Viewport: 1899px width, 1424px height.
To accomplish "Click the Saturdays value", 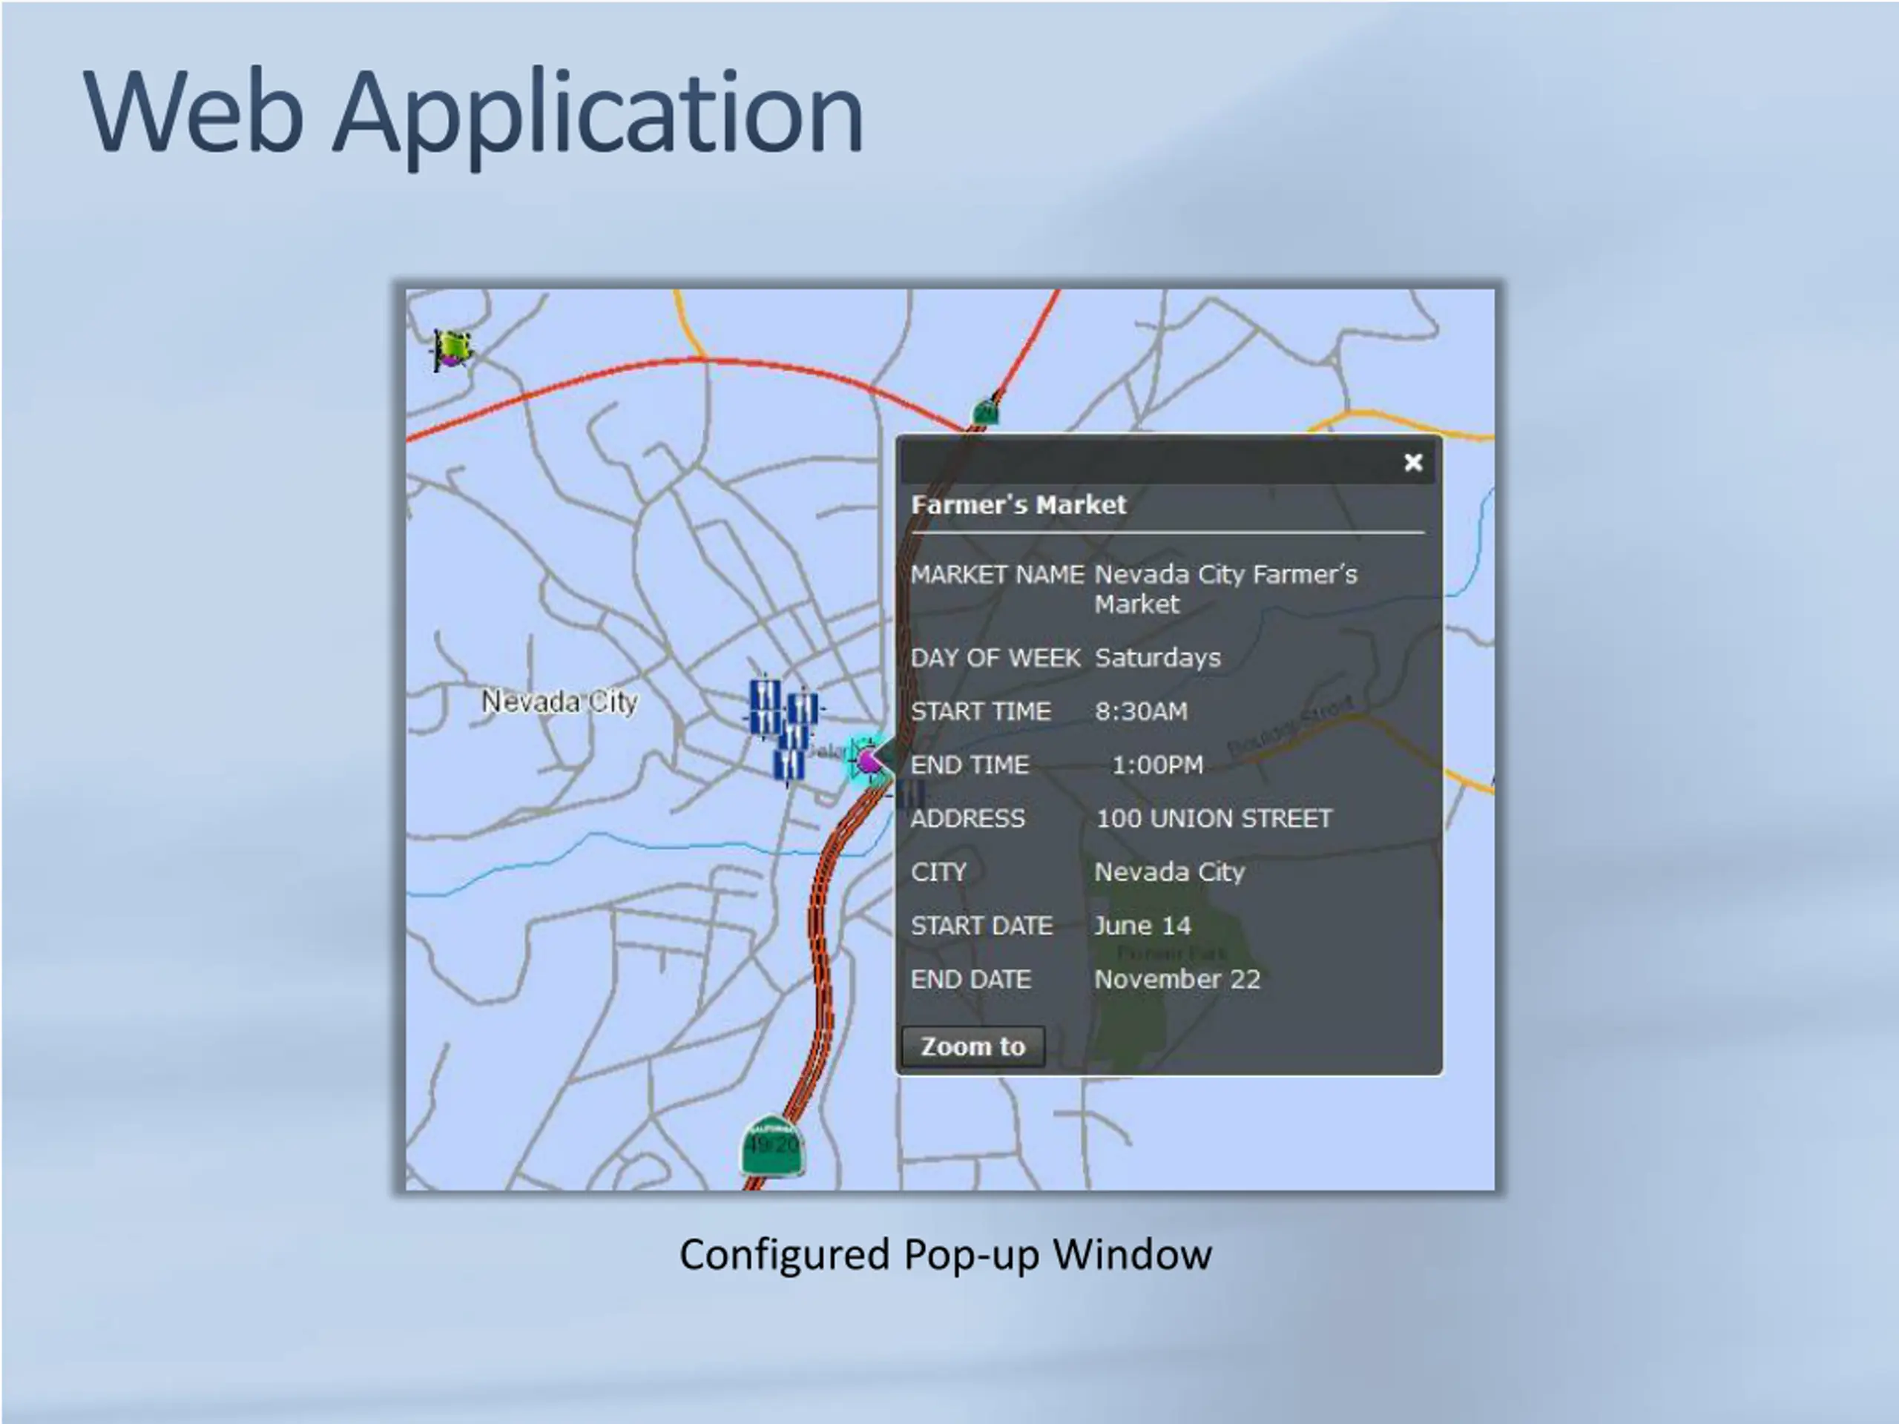I will [x=1157, y=658].
